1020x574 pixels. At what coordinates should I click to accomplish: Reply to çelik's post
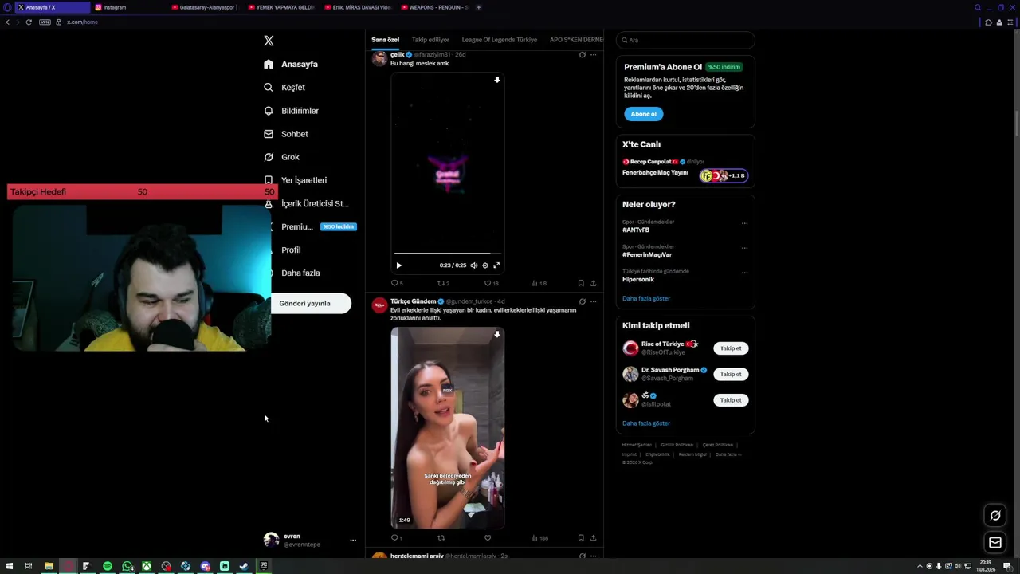pyautogui.click(x=397, y=283)
